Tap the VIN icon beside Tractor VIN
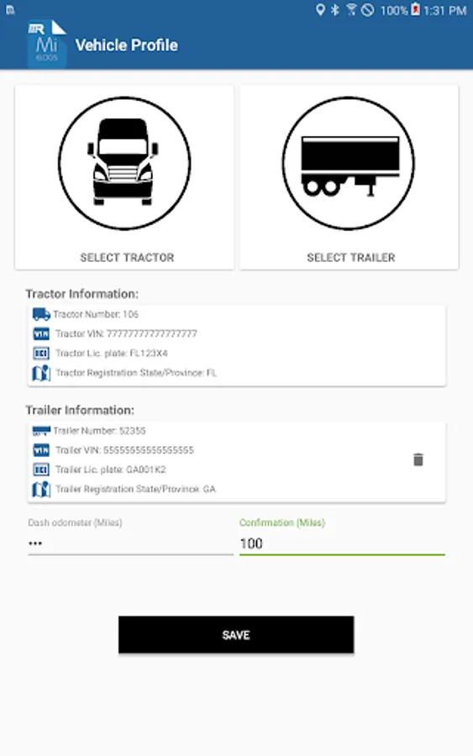473x756 pixels. [x=41, y=333]
